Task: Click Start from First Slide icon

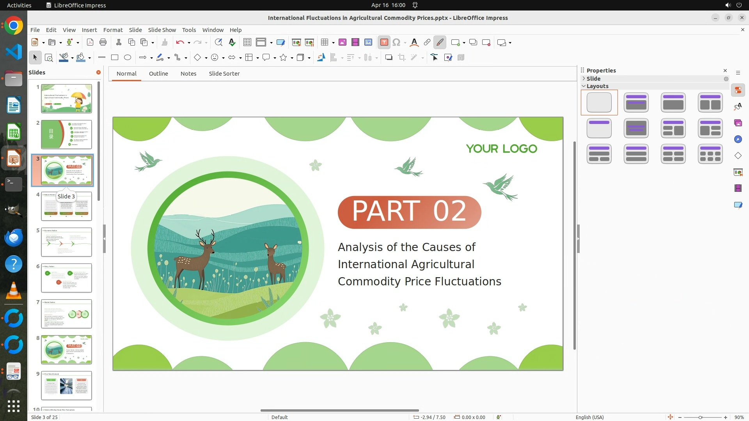Action: coord(296,42)
